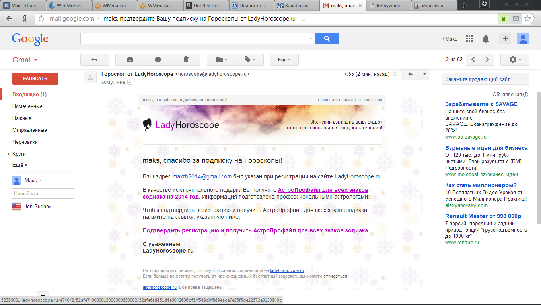
Task: Open the blue account avatar menu
Action: click(x=523, y=39)
